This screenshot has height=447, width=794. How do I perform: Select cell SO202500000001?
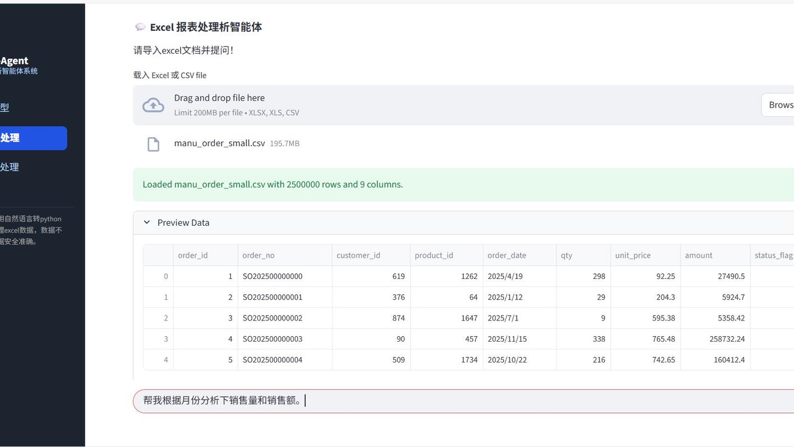coord(285,297)
